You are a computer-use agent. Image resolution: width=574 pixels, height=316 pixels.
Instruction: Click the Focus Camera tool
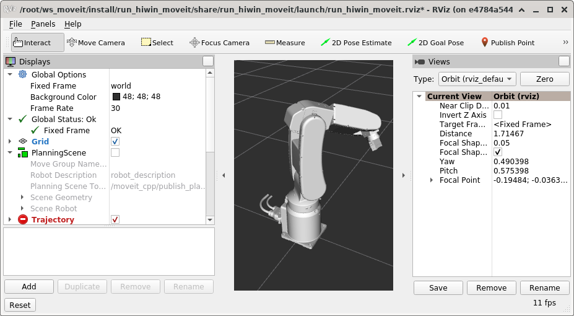(x=219, y=43)
